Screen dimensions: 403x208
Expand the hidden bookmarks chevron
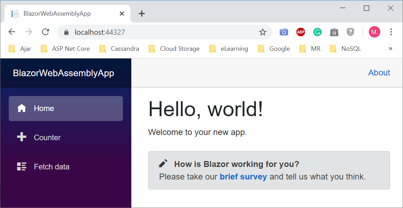pyautogui.click(x=390, y=49)
